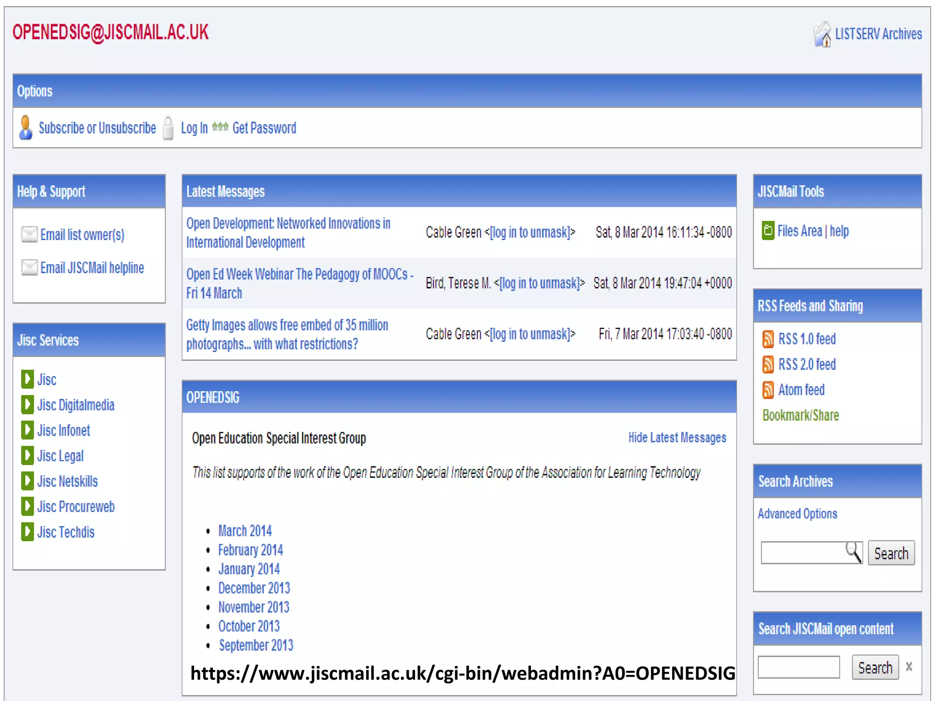Open the January 2014 archive
This screenshot has width=935, height=701.
[x=249, y=569]
